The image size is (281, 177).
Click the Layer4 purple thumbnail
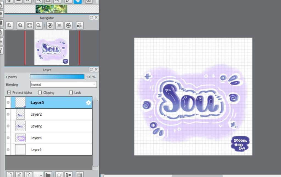(x=20, y=138)
